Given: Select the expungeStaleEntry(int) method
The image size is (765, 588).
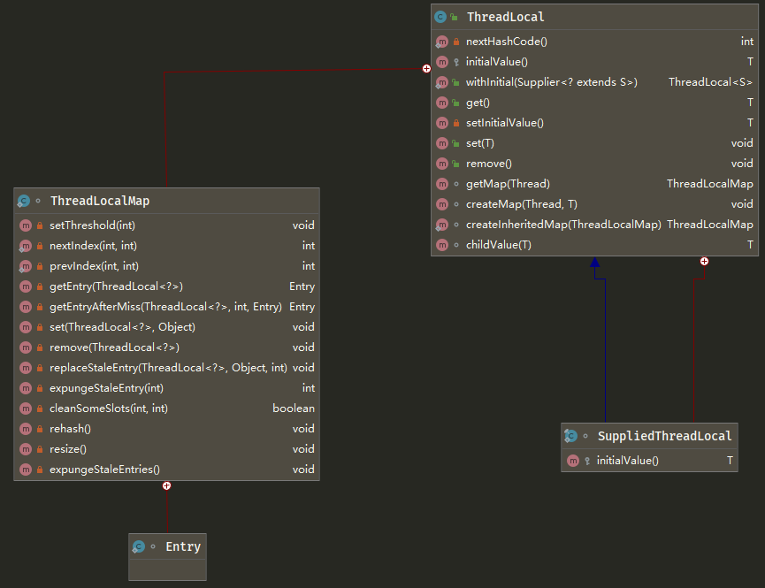Looking at the screenshot, I should coord(106,388).
